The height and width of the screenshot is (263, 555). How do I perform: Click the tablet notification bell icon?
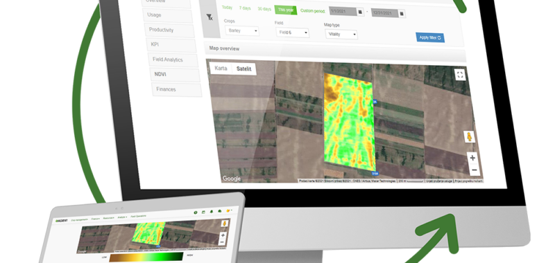coord(212,212)
